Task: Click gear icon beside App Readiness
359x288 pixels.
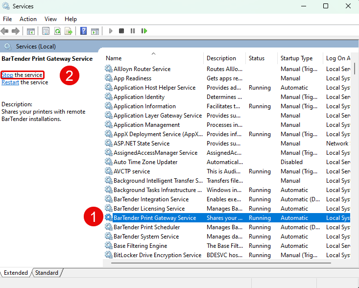Action: tap(109, 78)
